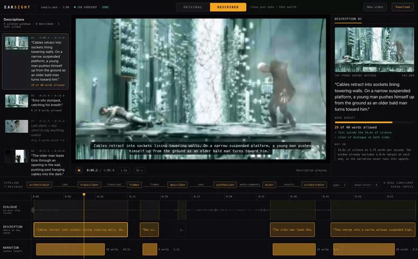Click the tiny silent block in DESCRIPTION track
418x259 pixels.
182,229
